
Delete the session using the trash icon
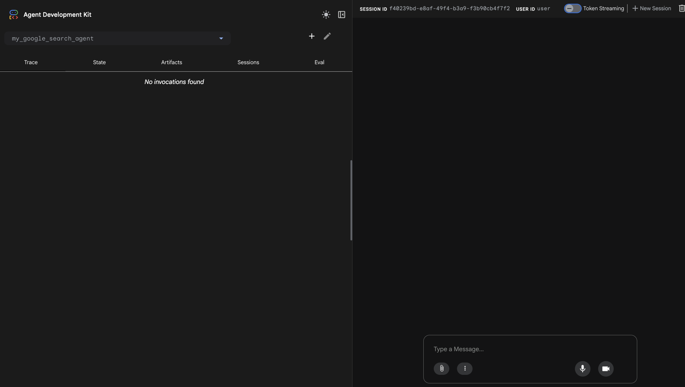point(681,8)
